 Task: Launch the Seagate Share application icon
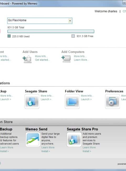[x=32, y=102]
